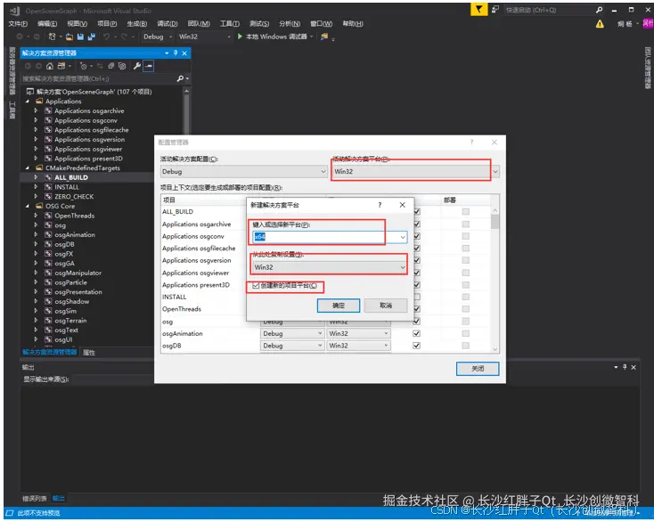Open the new platform x64 combo arrow
Viewport: 654px width, 522px height.
[x=403, y=237]
